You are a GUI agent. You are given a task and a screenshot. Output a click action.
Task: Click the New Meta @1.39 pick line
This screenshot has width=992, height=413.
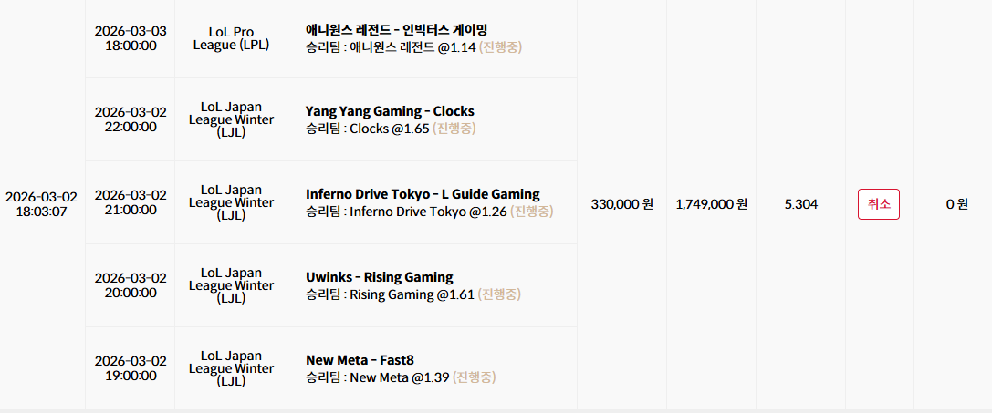coord(402,377)
